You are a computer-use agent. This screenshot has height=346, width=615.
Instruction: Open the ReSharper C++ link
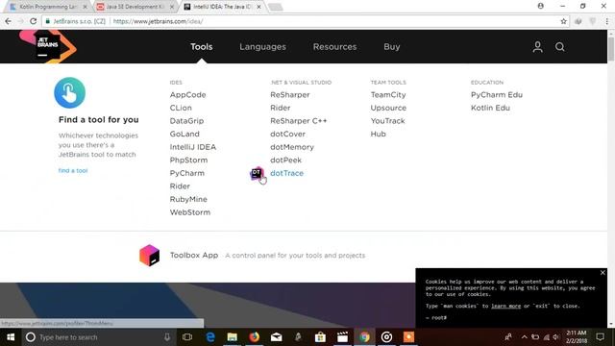click(x=299, y=121)
